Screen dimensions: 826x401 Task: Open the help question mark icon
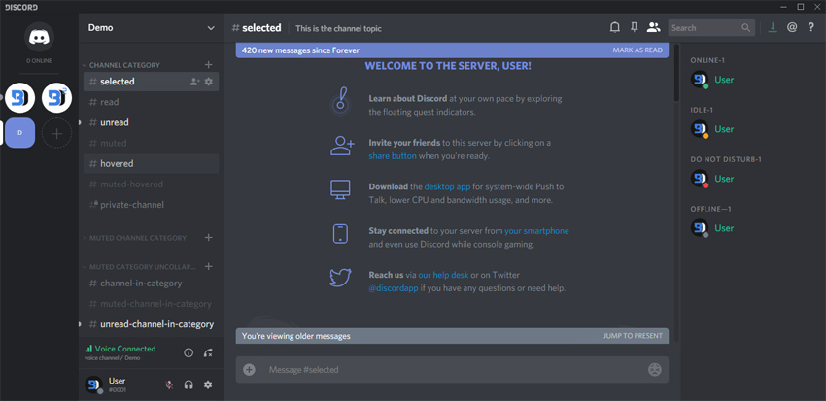[x=811, y=28]
